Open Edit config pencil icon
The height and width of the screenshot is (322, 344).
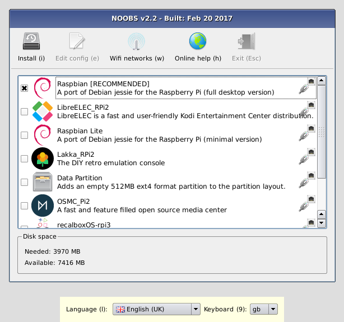click(77, 41)
